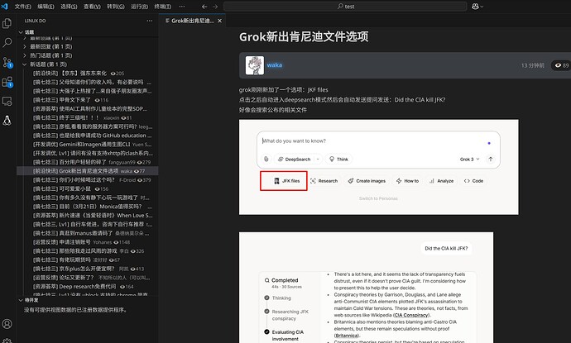Click the Think button

(x=338, y=160)
